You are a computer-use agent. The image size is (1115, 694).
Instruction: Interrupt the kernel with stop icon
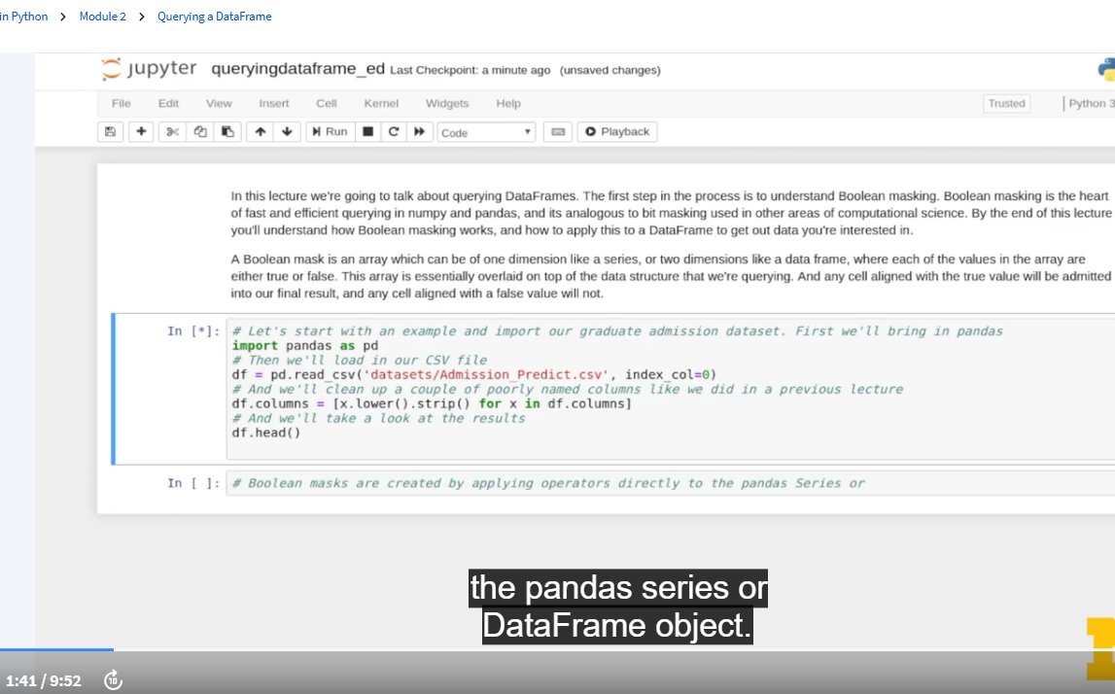367,131
